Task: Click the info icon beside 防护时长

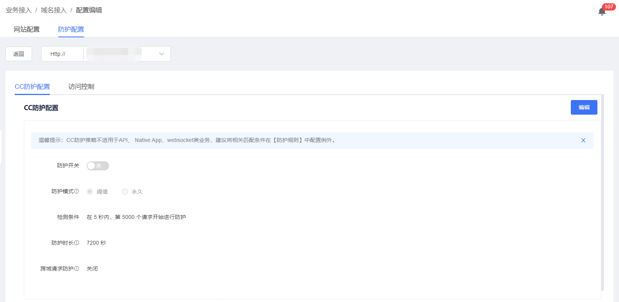Action: 77,243
